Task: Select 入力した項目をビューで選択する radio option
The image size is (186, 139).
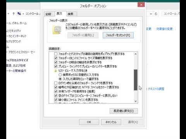Action: [60, 79]
